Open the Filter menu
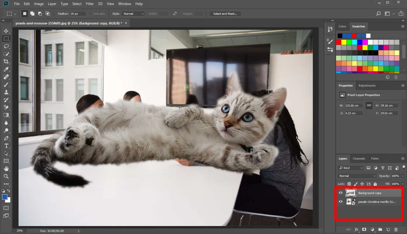 click(90, 4)
